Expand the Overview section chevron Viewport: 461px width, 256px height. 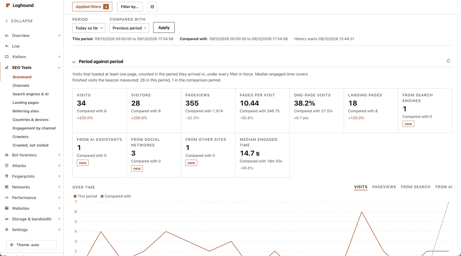[59, 36]
